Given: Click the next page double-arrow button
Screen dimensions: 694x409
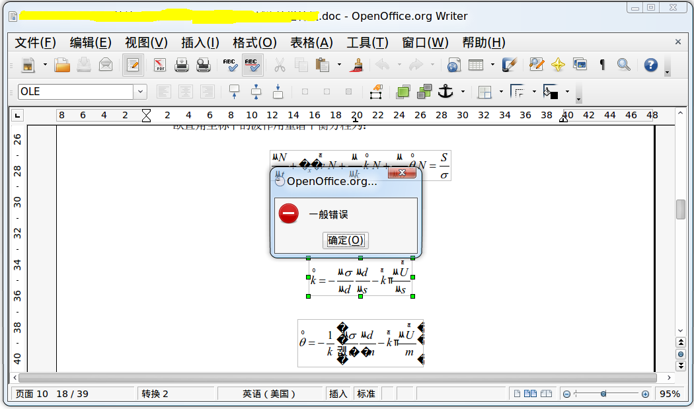Looking at the screenshot, I should pyautogui.click(x=681, y=365).
